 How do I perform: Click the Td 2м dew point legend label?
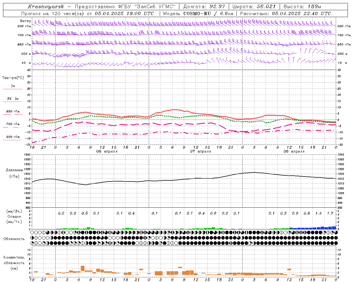coord(13,99)
